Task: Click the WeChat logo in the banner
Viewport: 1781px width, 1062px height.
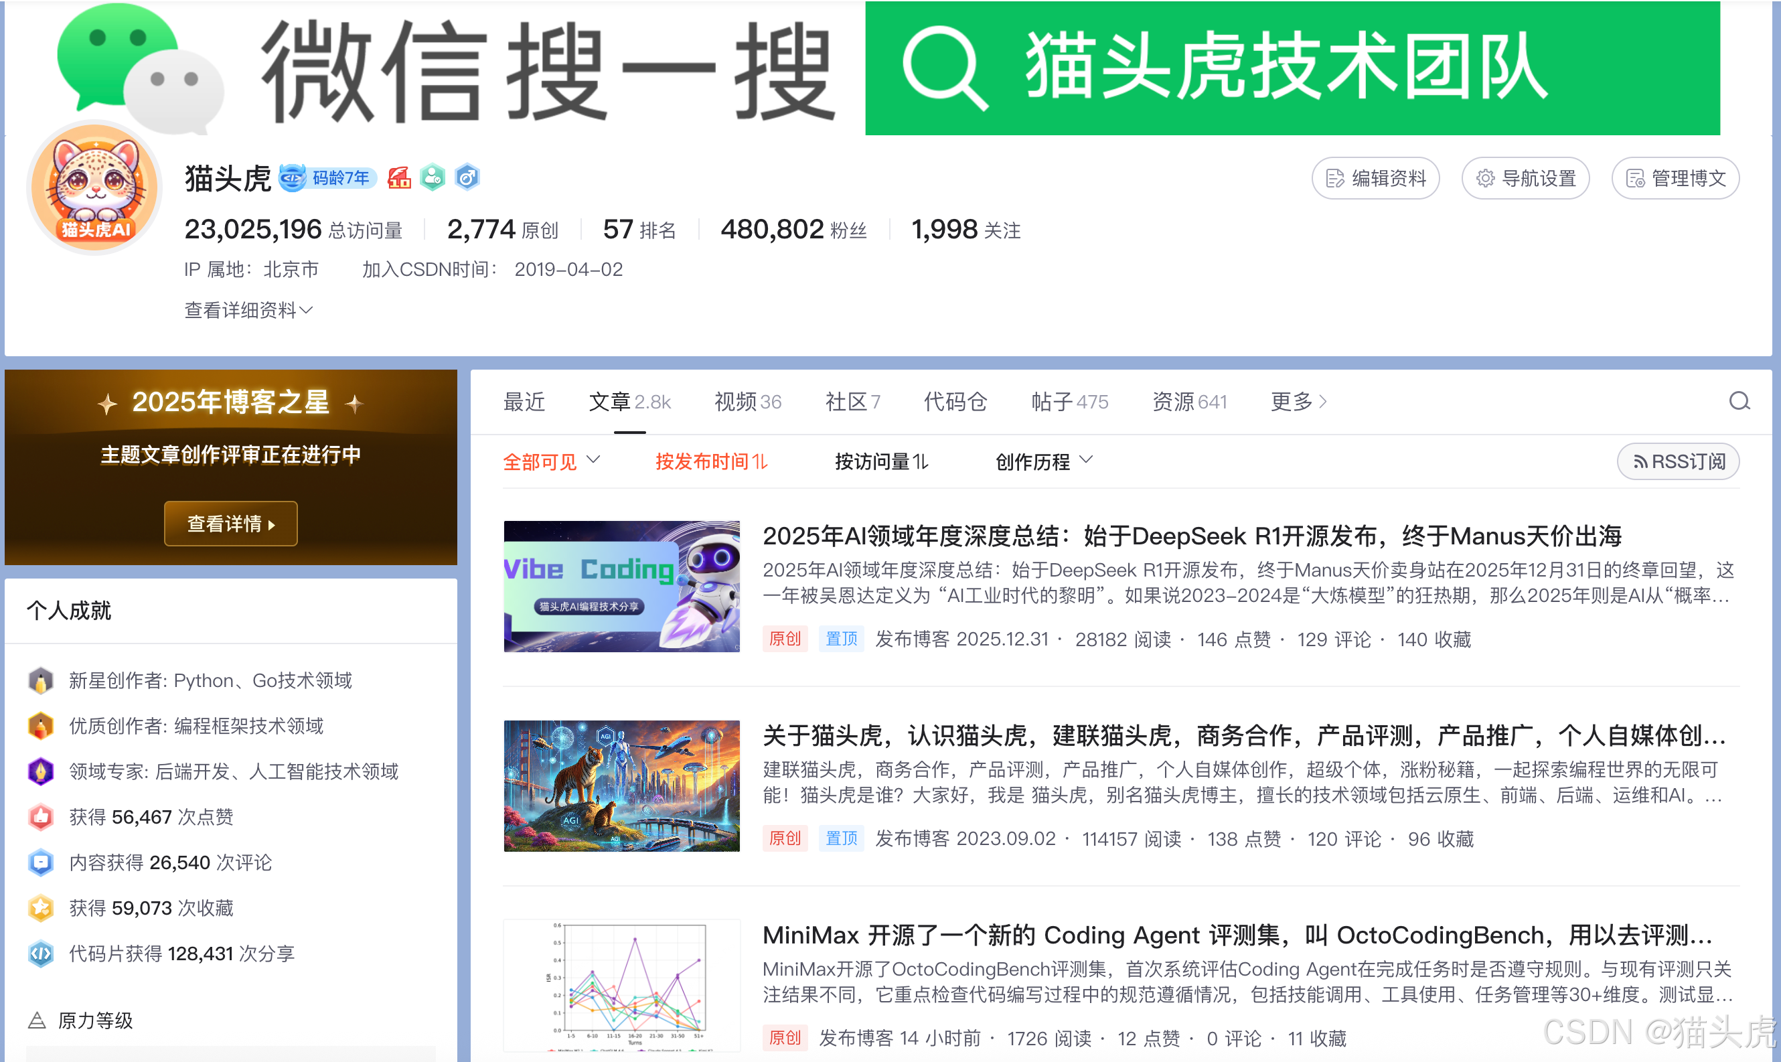Action: [x=140, y=68]
